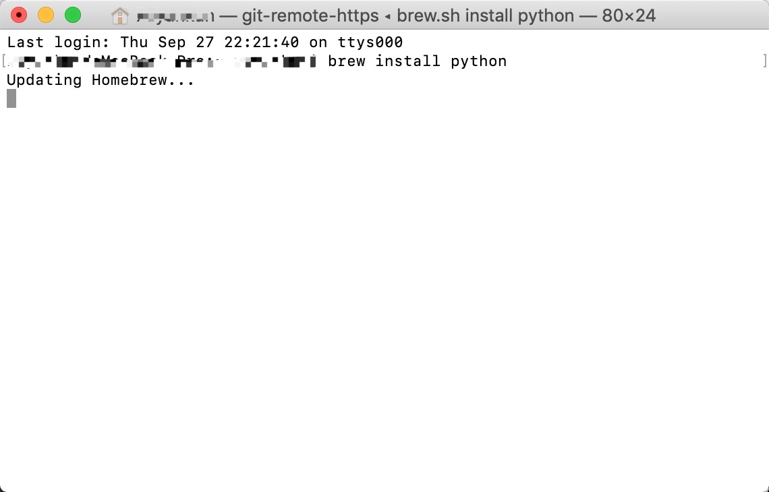Select the blurred hostname in the window title
The height and width of the screenshot is (492, 769).
177,15
